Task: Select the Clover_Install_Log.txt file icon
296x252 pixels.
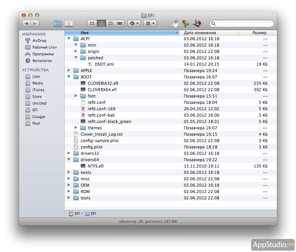Action: click(76, 134)
